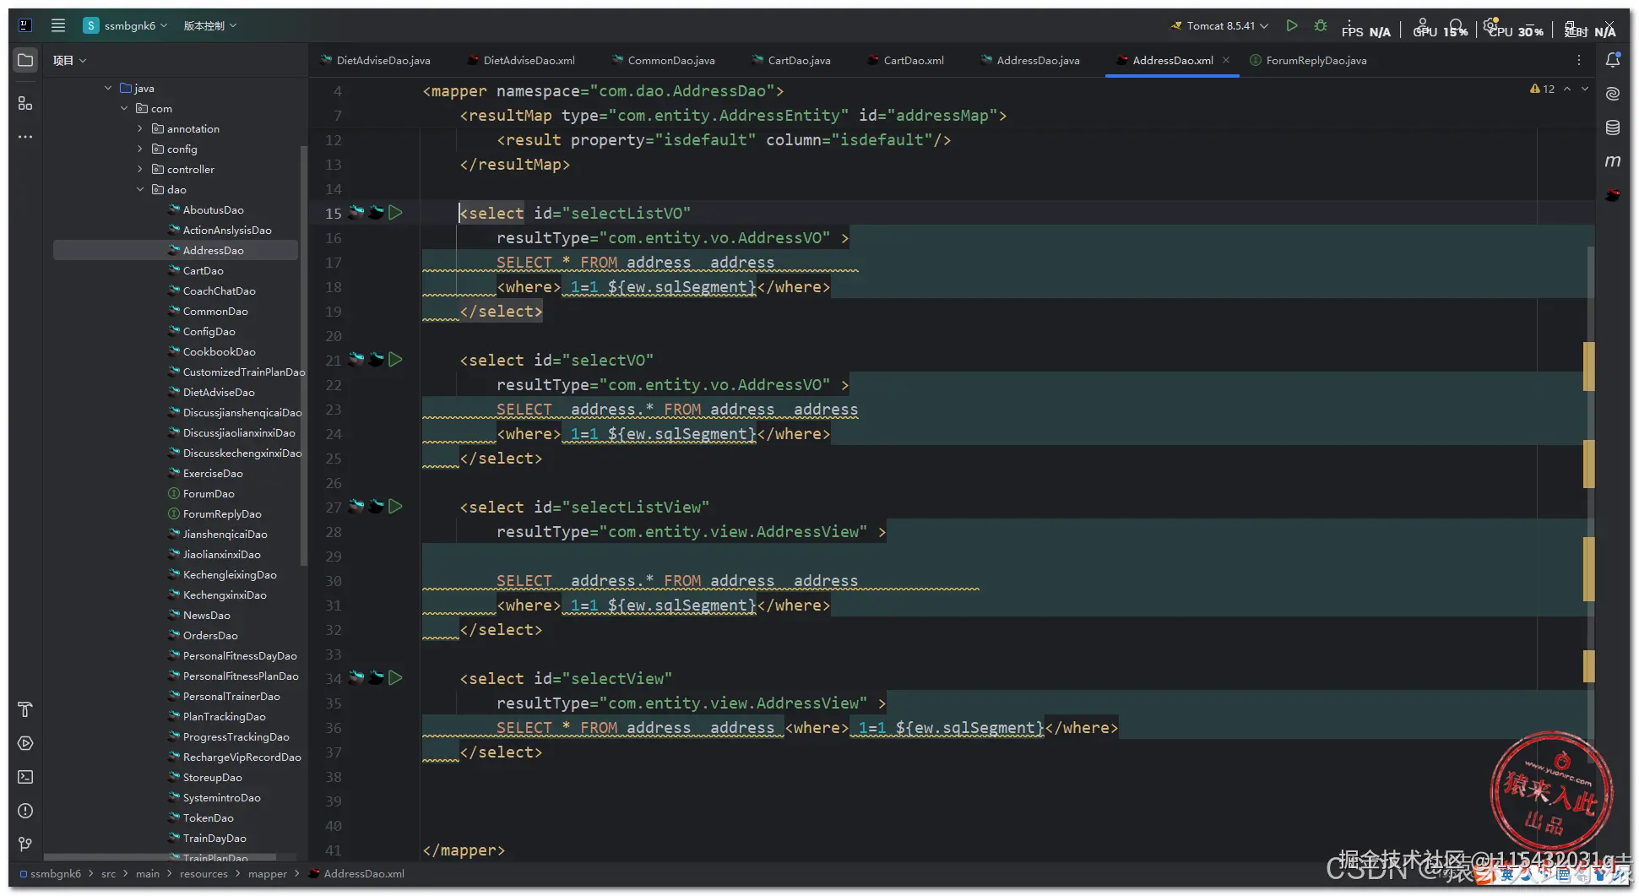This screenshot has height=896, width=1639.
Task: Show more tool windows (three dots) in left sidebar
Action: 25,137
